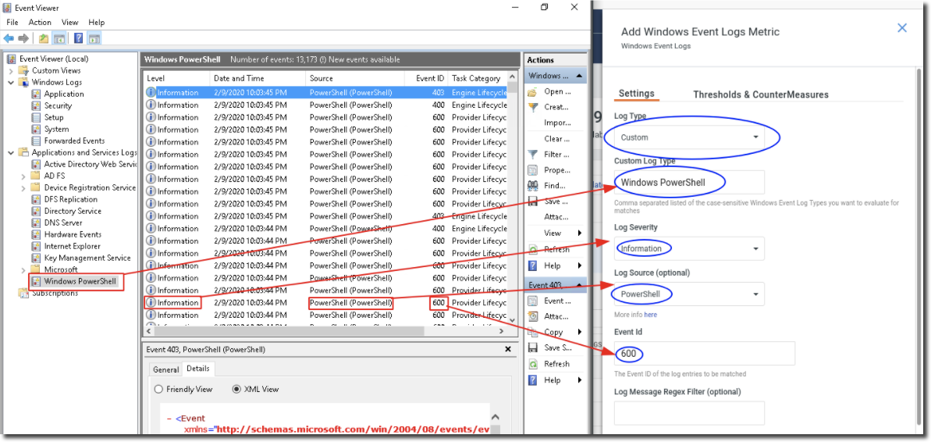Click the Refresh icon under Event 403 section
931x442 pixels.
533,364
